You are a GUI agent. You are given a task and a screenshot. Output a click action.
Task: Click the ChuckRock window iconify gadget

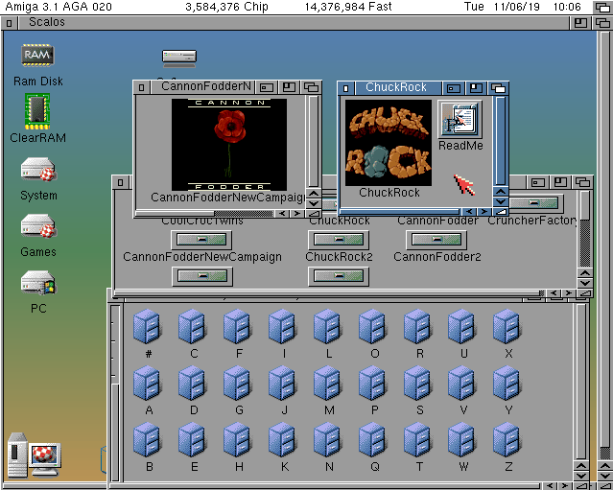pyautogui.click(x=454, y=88)
